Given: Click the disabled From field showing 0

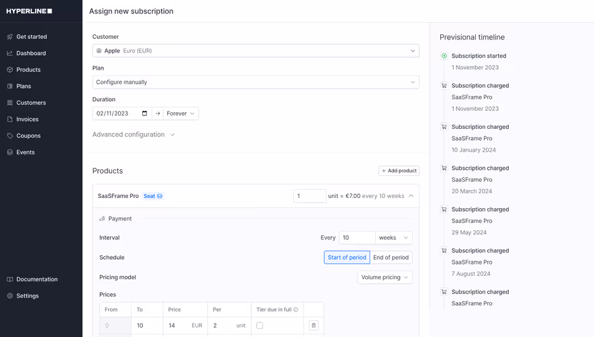Looking at the screenshot, I should tap(115, 325).
